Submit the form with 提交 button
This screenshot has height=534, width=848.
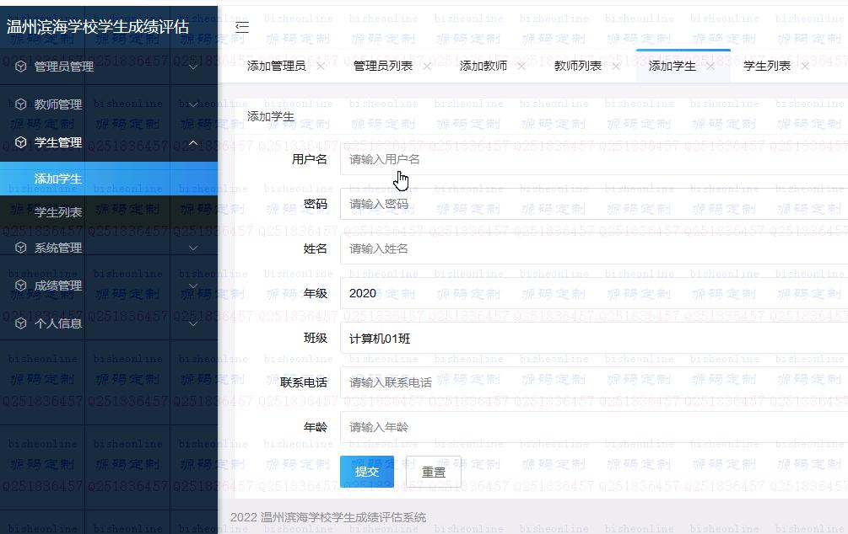point(367,472)
